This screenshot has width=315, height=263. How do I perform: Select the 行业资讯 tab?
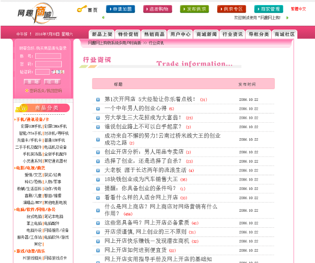(232, 34)
